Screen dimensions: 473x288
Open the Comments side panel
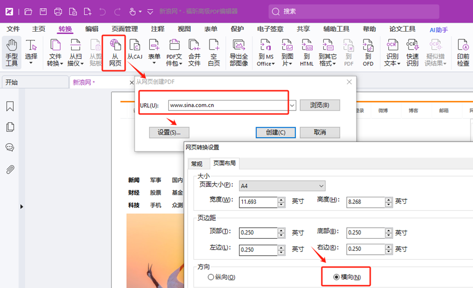[10, 148]
